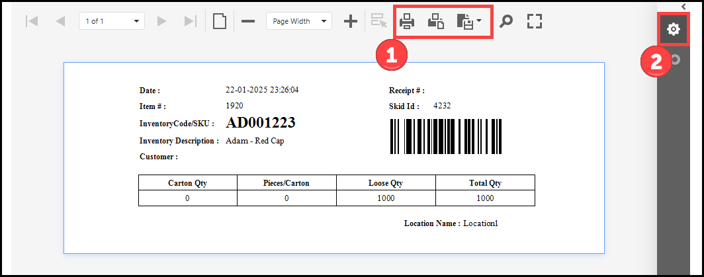Select the search tab below the gear

[x=674, y=60]
